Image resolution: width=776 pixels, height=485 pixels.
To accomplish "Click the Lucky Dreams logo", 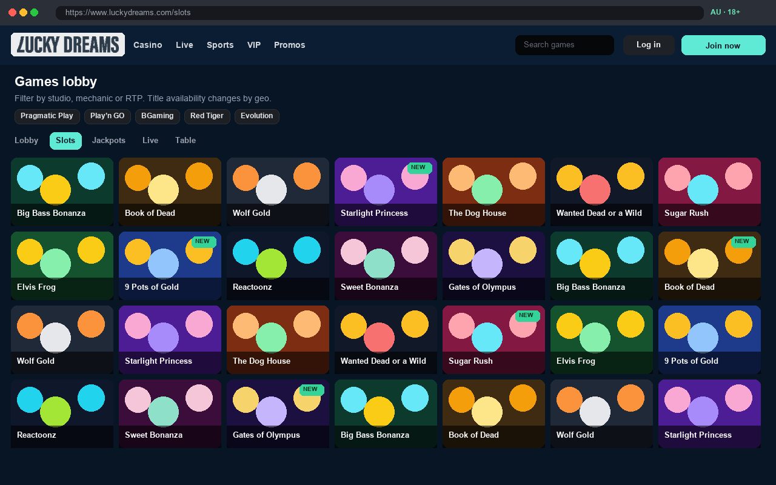I will pos(68,45).
